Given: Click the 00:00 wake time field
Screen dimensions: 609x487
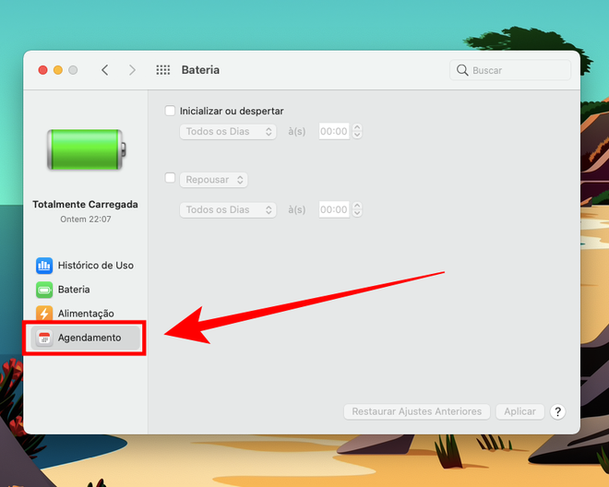Looking at the screenshot, I should coord(334,131).
